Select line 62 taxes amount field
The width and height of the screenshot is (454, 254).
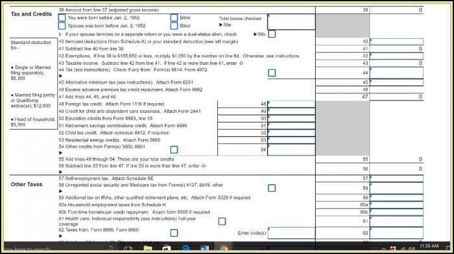(x=396, y=233)
